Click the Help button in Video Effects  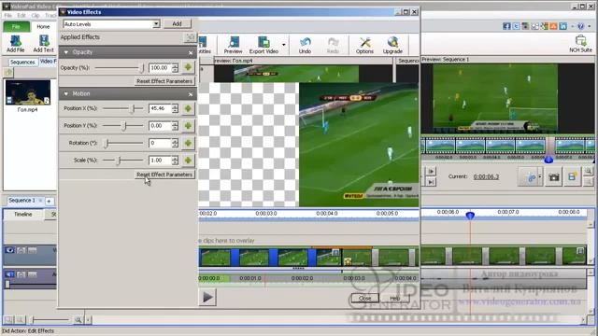point(394,299)
